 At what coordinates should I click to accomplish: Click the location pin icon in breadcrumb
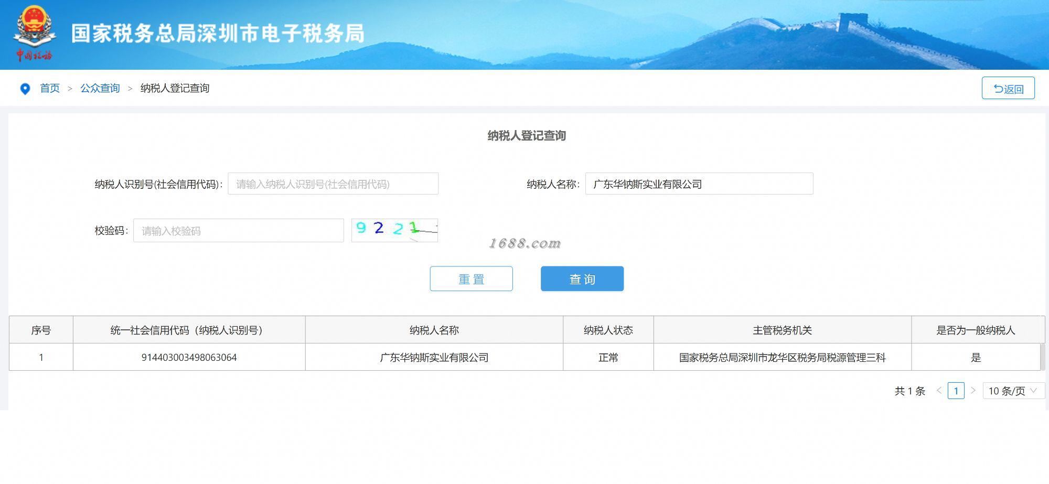coord(25,89)
